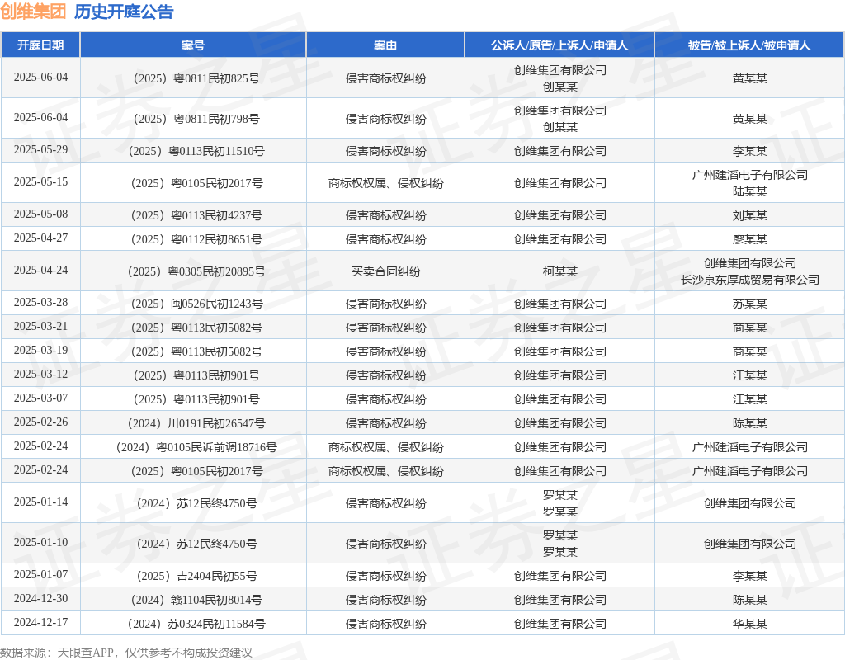Click the 历史开庭公告 heading
Image resolution: width=845 pixels, height=660 pixels.
click(x=124, y=12)
